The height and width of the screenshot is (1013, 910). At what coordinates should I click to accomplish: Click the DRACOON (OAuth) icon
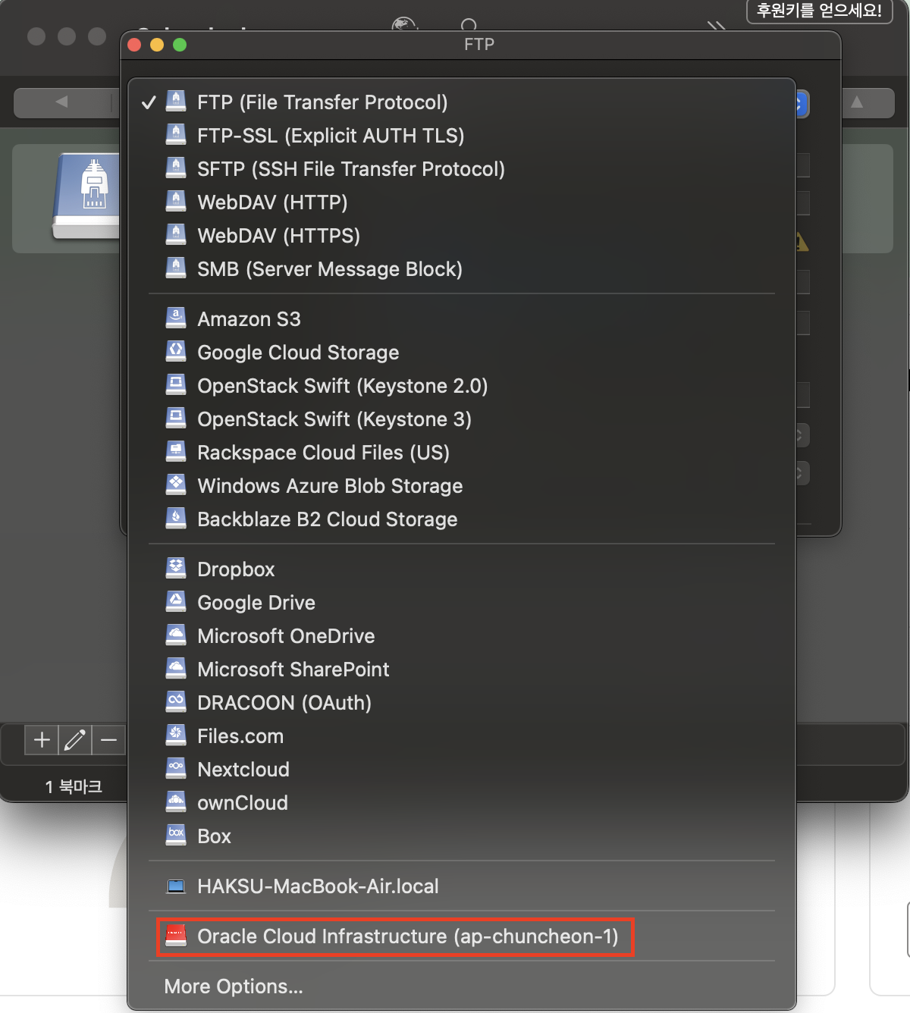click(176, 702)
